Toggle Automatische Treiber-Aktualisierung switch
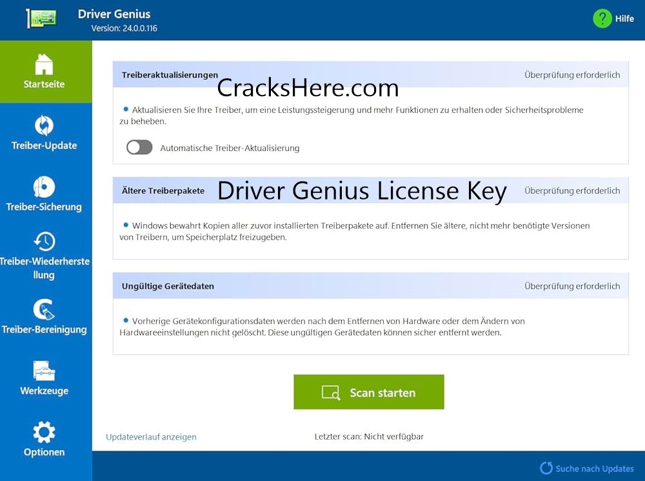 pos(139,147)
